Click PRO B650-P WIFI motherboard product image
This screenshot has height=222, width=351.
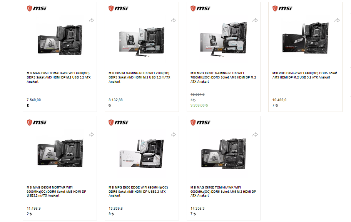pos(305,38)
